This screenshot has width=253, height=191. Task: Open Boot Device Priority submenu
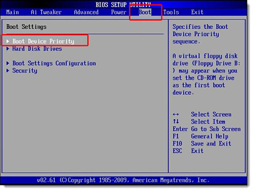[x=44, y=41]
